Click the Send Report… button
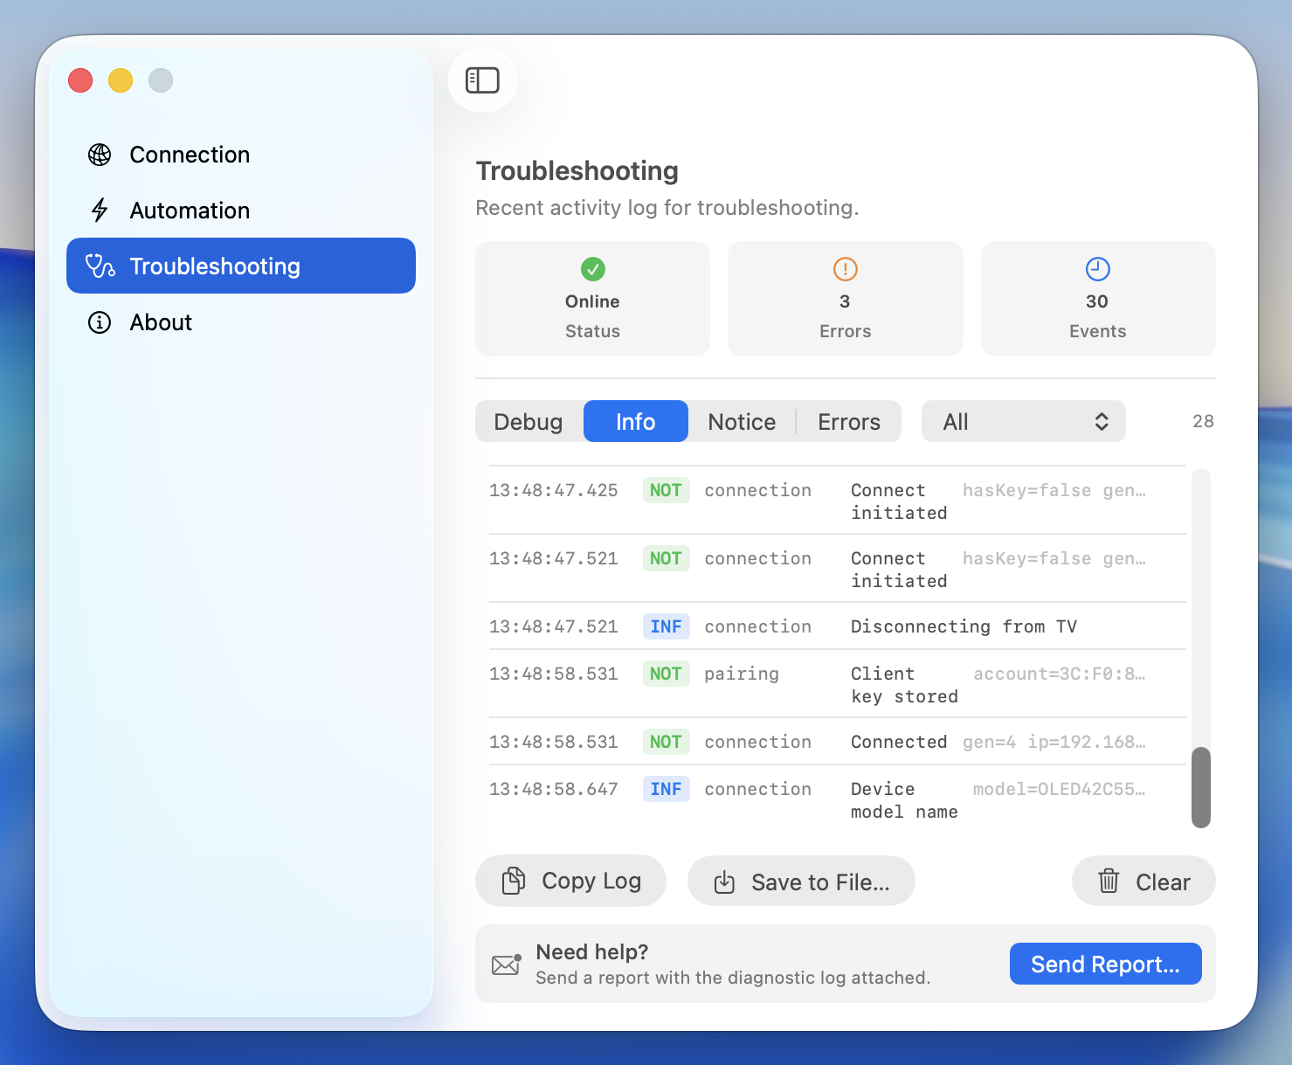The width and height of the screenshot is (1292, 1065). click(x=1106, y=964)
